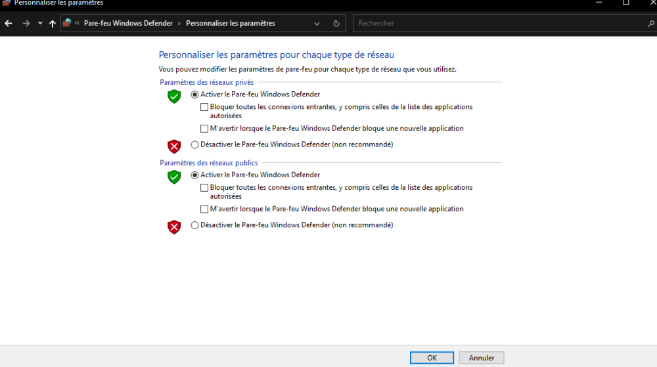Screen dimensions: 657x367
Task: Select the Personnaliser les paramètres breadcrumb
Action: pos(231,23)
